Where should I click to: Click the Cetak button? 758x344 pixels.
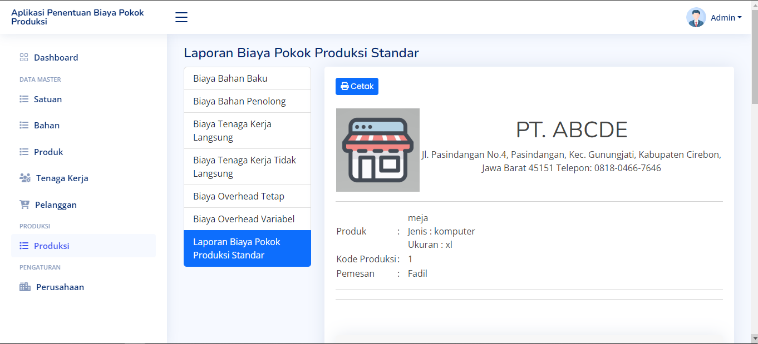pyautogui.click(x=357, y=86)
